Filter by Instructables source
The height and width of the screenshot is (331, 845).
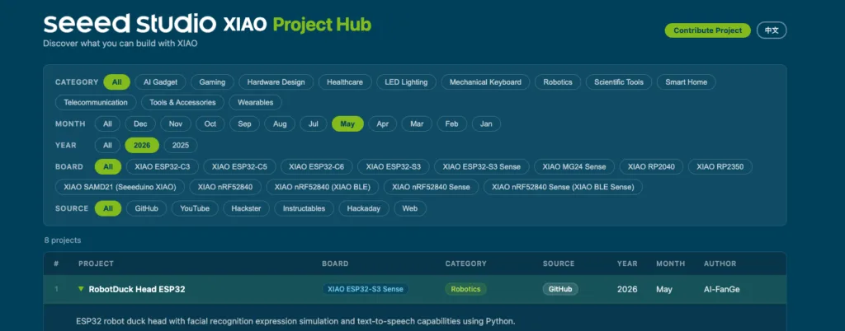point(304,208)
